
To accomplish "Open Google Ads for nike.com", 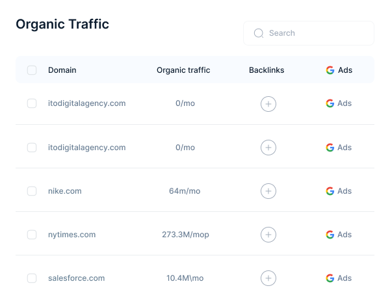I will (339, 191).
